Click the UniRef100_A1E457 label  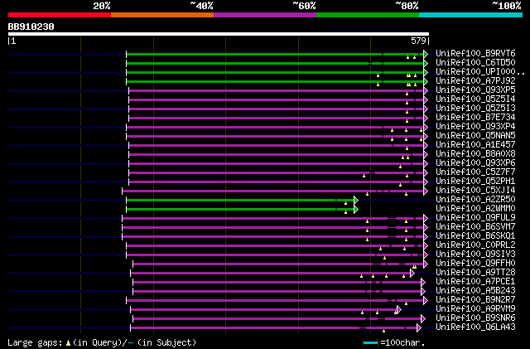(475, 145)
